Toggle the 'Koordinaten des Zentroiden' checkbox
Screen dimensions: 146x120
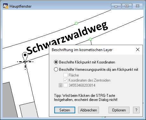point(65,80)
